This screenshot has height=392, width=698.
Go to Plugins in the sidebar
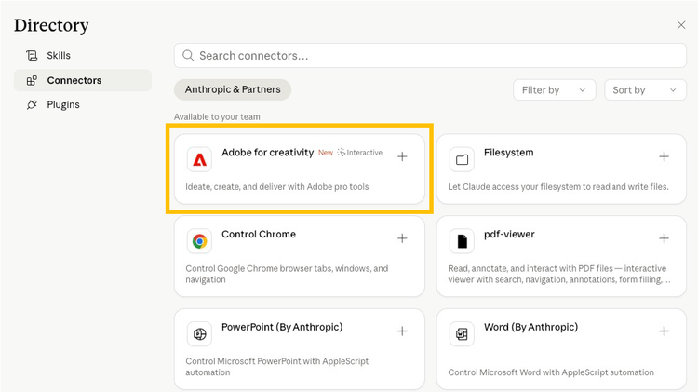pos(62,104)
